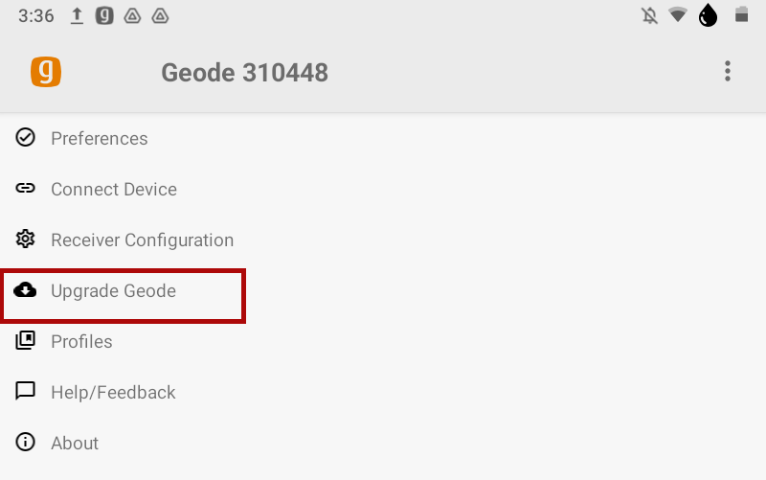Go to Receiver Configuration text entry
766x480 pixels.
click(142, 240)
